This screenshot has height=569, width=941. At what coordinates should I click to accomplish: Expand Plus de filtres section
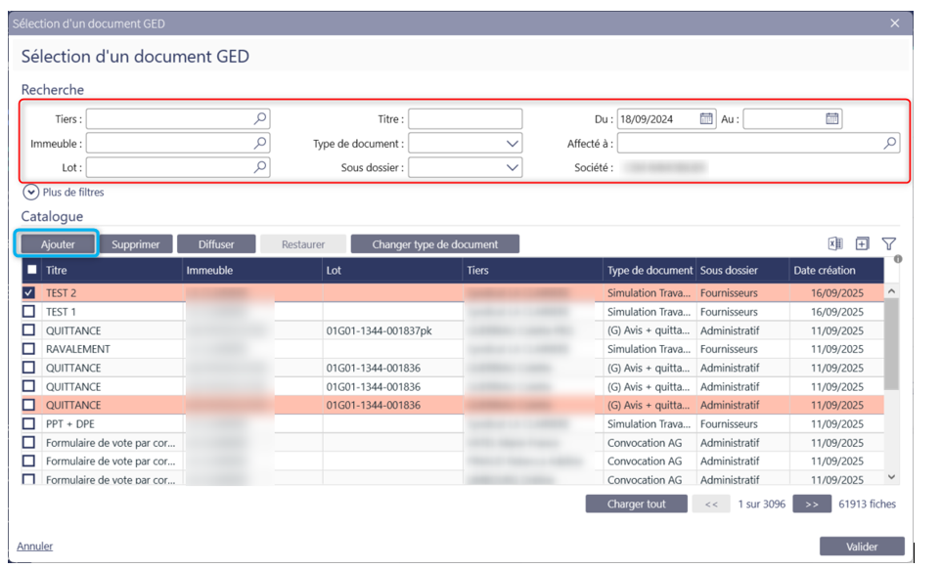tap(30, 193)
